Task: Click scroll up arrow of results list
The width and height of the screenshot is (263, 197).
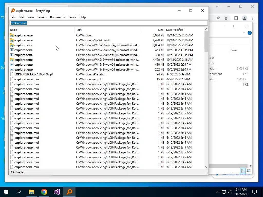Action: click(206, 29)
